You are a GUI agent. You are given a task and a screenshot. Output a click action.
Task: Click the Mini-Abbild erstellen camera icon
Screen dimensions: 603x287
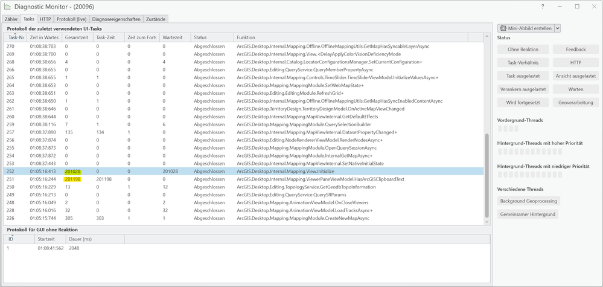[503, 28]
